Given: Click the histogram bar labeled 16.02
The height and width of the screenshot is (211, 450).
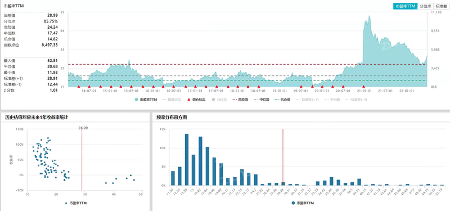Looking at the screenshot, I should click(200, 161).
